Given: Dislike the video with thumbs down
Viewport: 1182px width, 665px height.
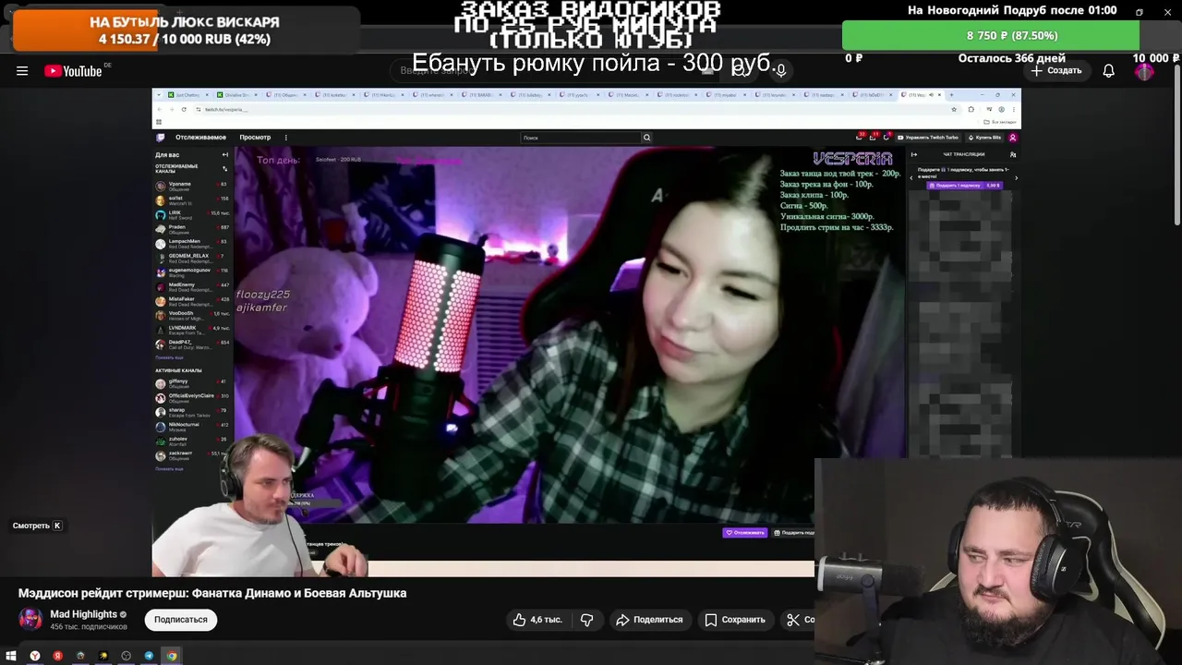Looking at the screenshot, I should pos(586,620).
